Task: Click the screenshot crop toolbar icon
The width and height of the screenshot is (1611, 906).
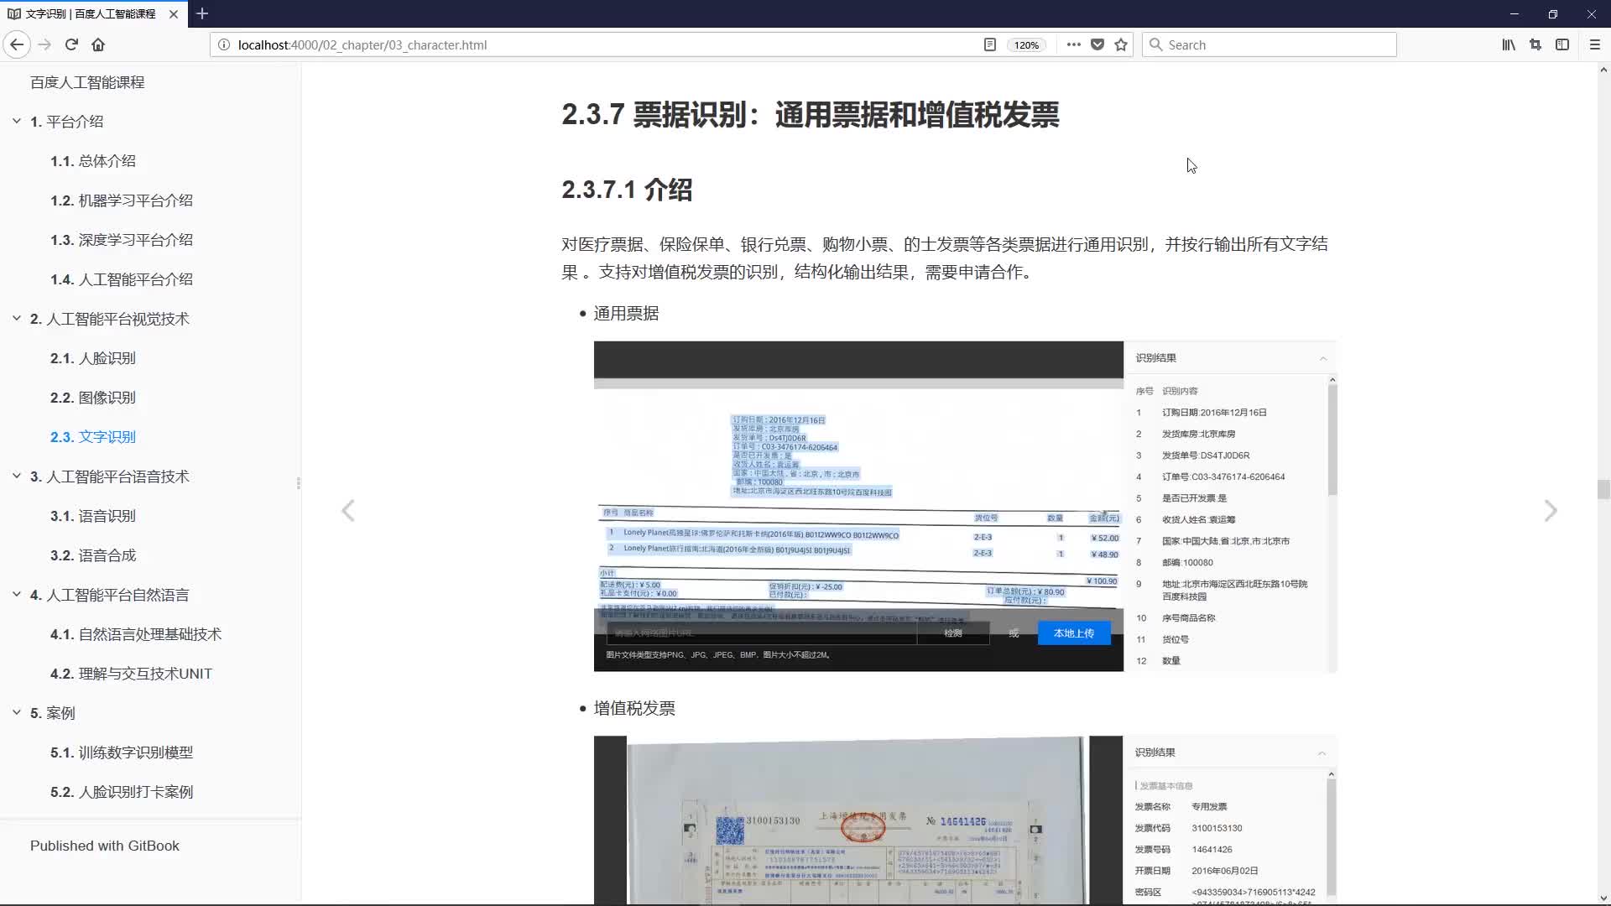Action: tap(1535, 44)
